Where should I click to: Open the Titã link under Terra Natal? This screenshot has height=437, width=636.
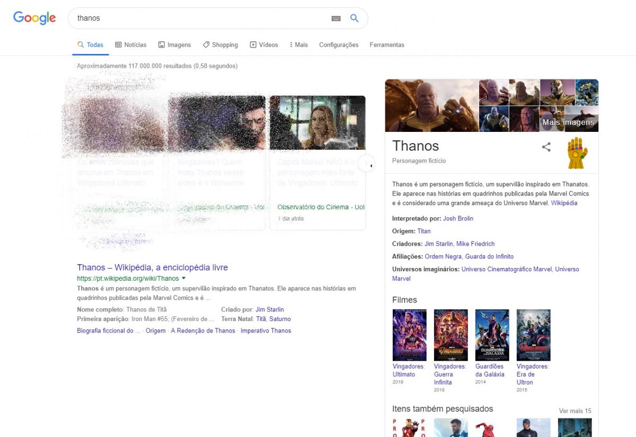click(261, 319)
